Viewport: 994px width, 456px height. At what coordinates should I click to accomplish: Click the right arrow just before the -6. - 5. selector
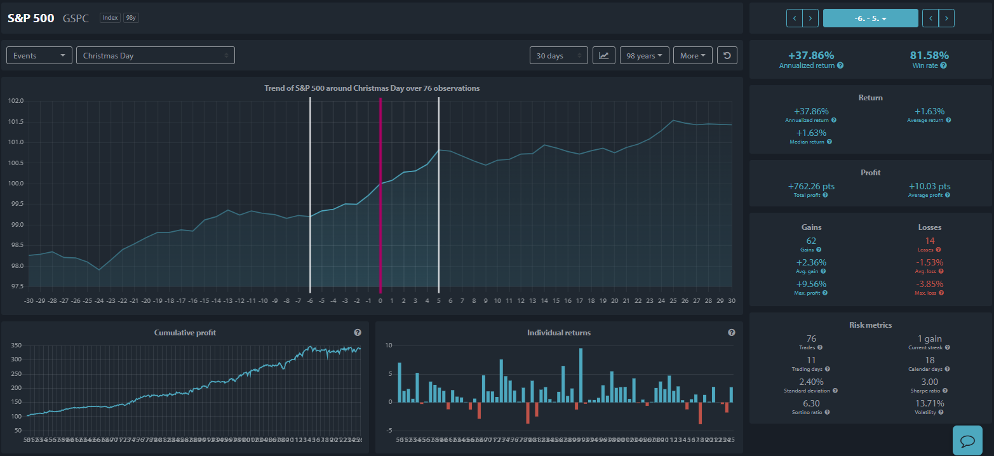point(810,18)
